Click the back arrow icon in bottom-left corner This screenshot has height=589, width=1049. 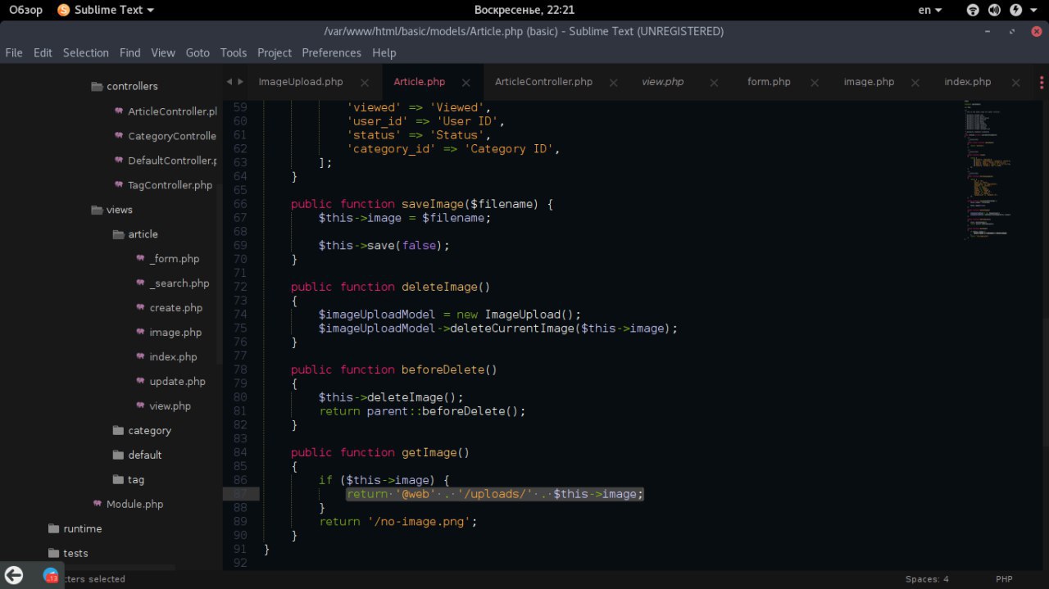pyautogui.click(x=14, y=576)
